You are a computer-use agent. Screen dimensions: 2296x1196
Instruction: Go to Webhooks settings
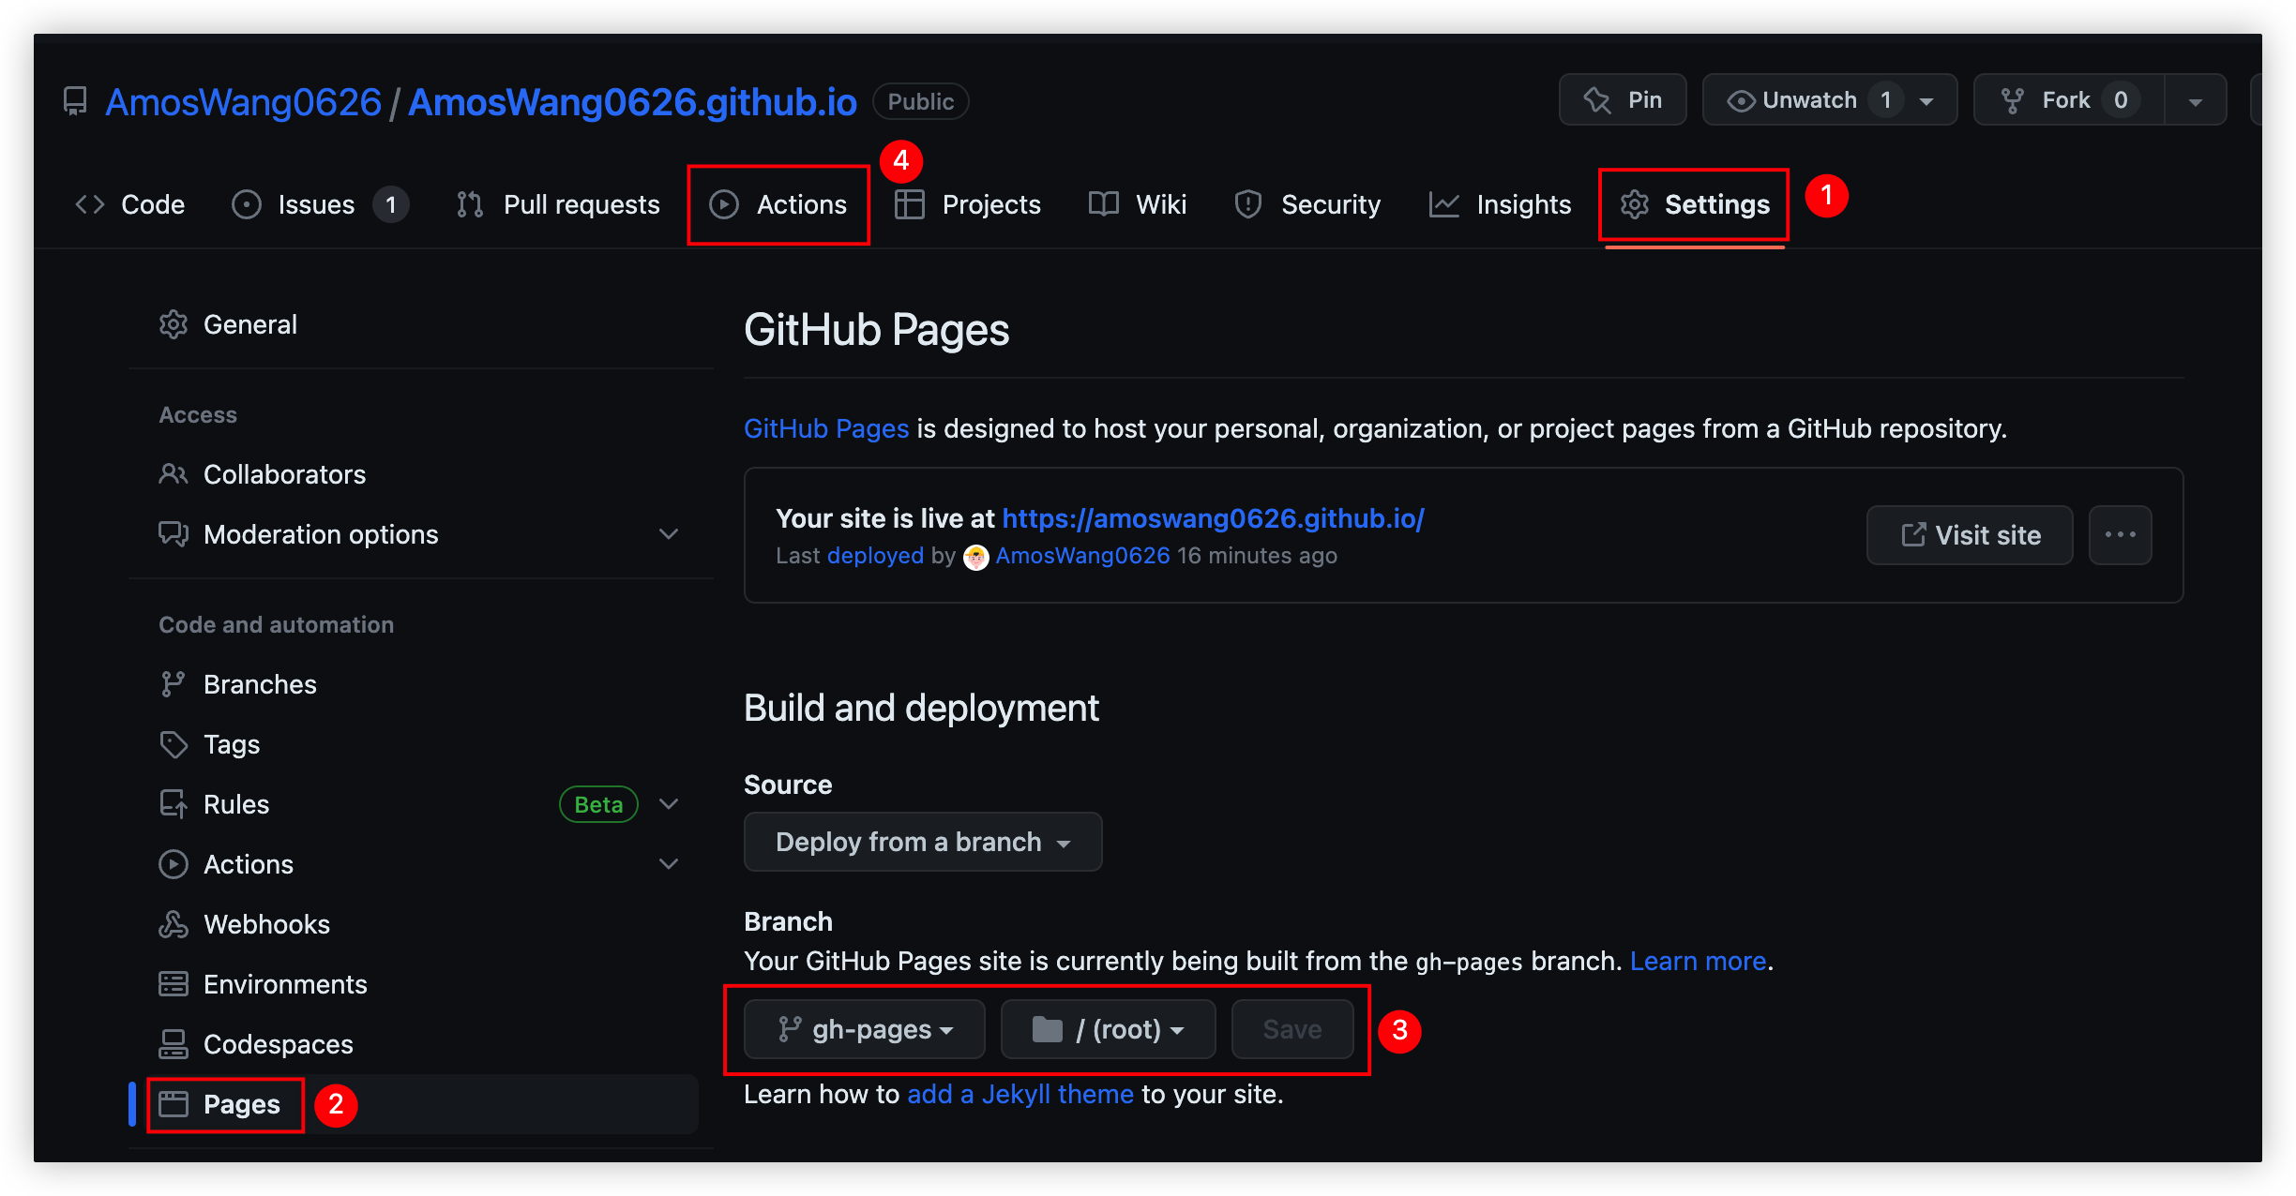point(266,924)
